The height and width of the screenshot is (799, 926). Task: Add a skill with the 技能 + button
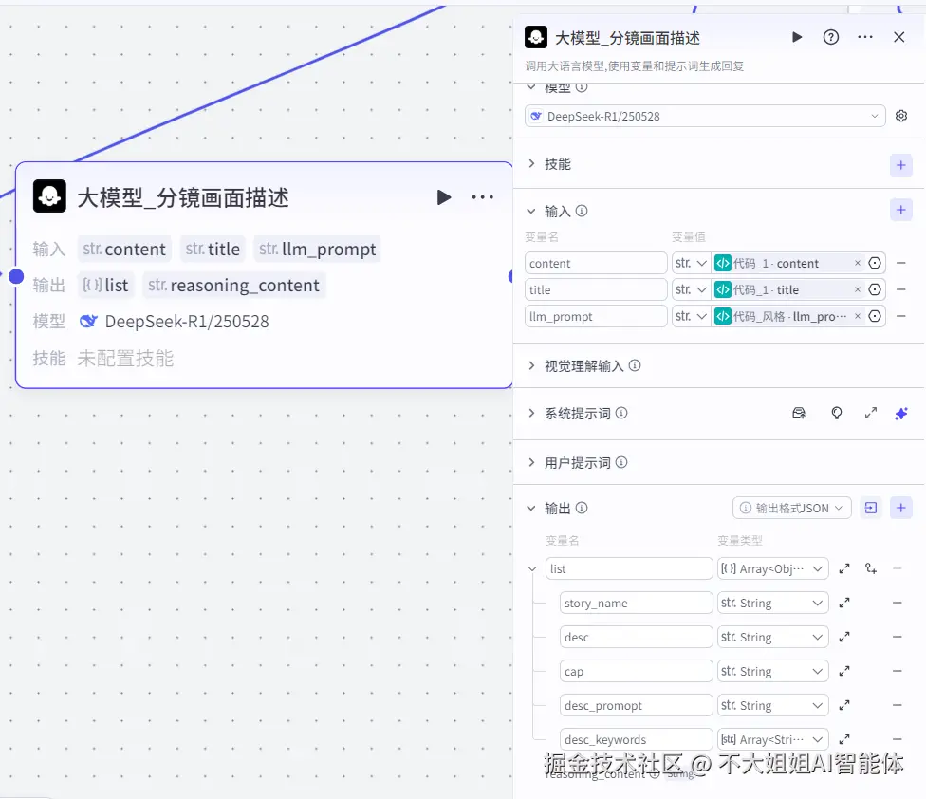[x=900, y=164]
